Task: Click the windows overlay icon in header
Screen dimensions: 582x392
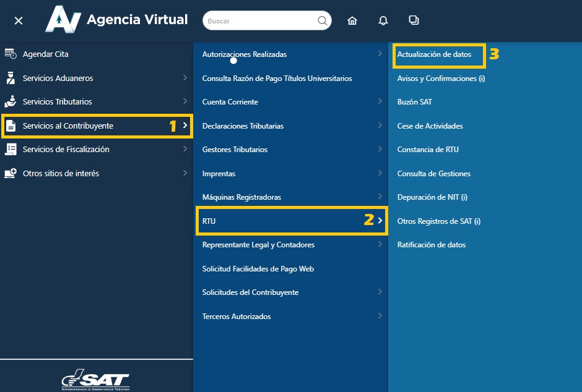Action: click(414, 20)
